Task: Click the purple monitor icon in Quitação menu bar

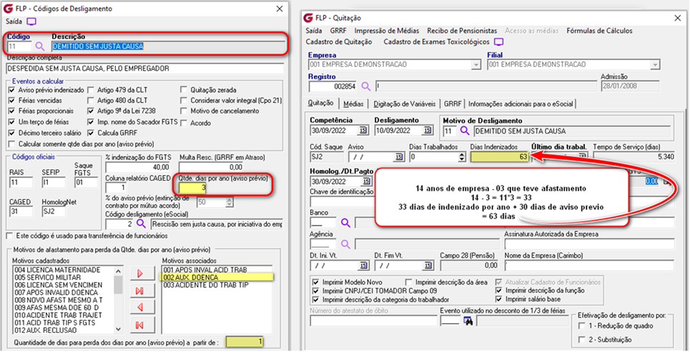Action: point(498,42)
